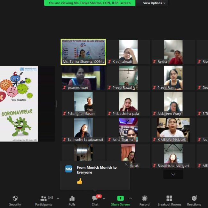Click the muted mic icon beside Rekha
Viewport: 208px width, 208px height.
[155, 62]
